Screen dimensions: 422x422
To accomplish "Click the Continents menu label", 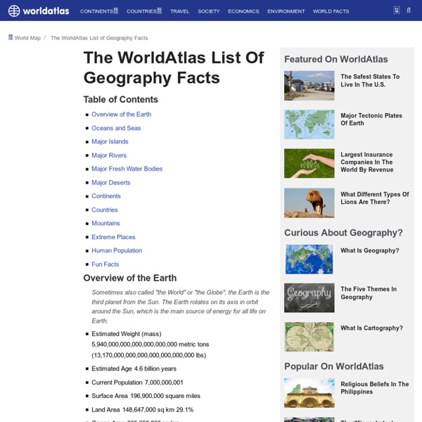I will [96, 11].
